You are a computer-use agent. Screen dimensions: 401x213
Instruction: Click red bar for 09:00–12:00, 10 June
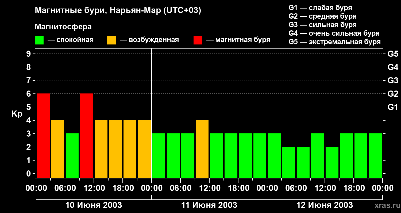pos(87,136)
